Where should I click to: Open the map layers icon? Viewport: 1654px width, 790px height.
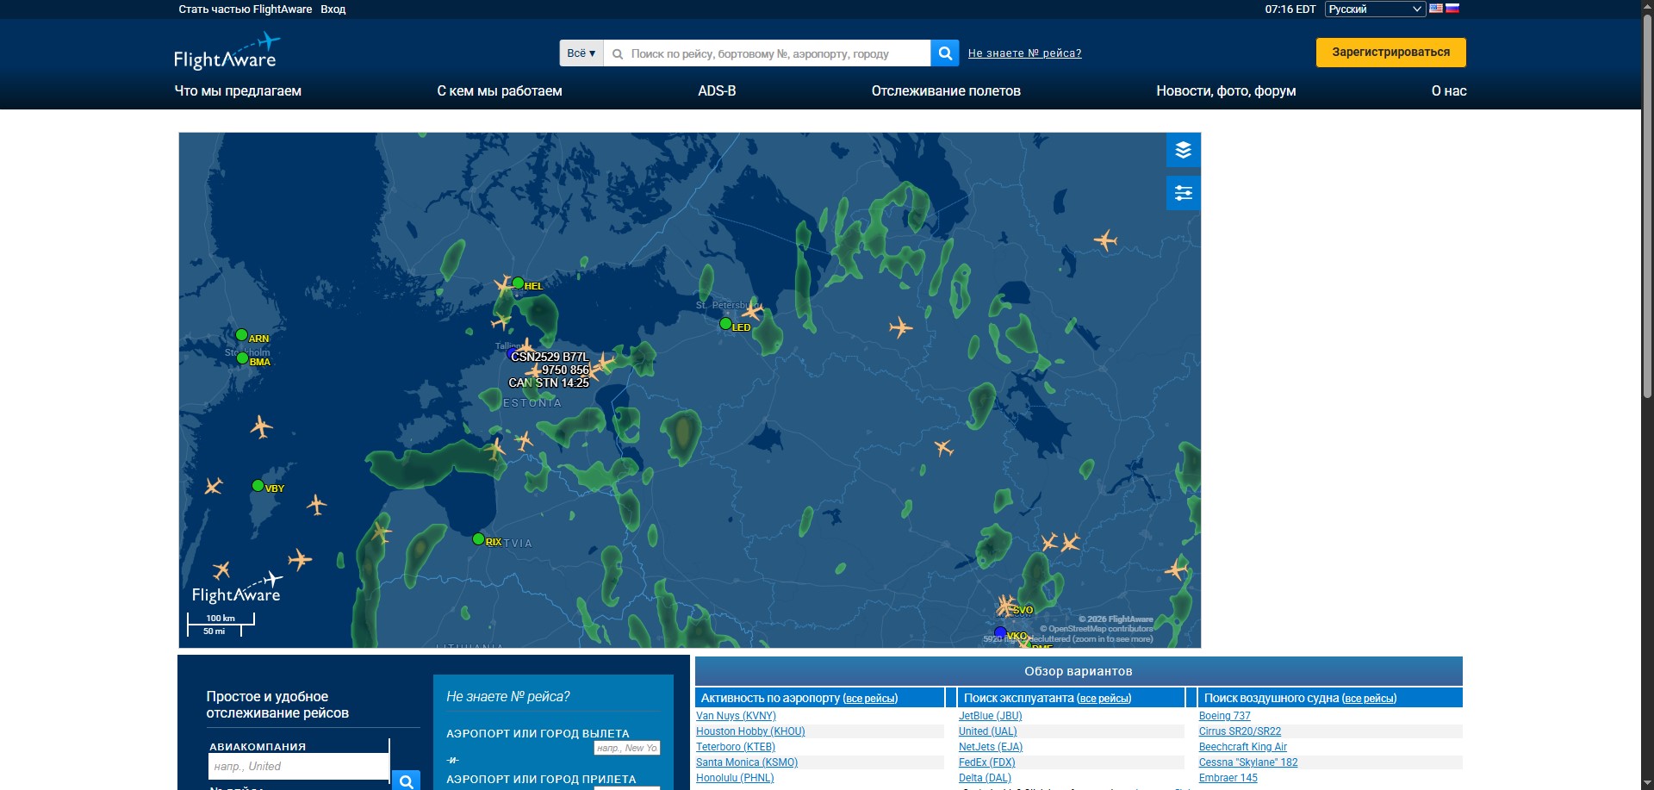(x=1183, y=150)
